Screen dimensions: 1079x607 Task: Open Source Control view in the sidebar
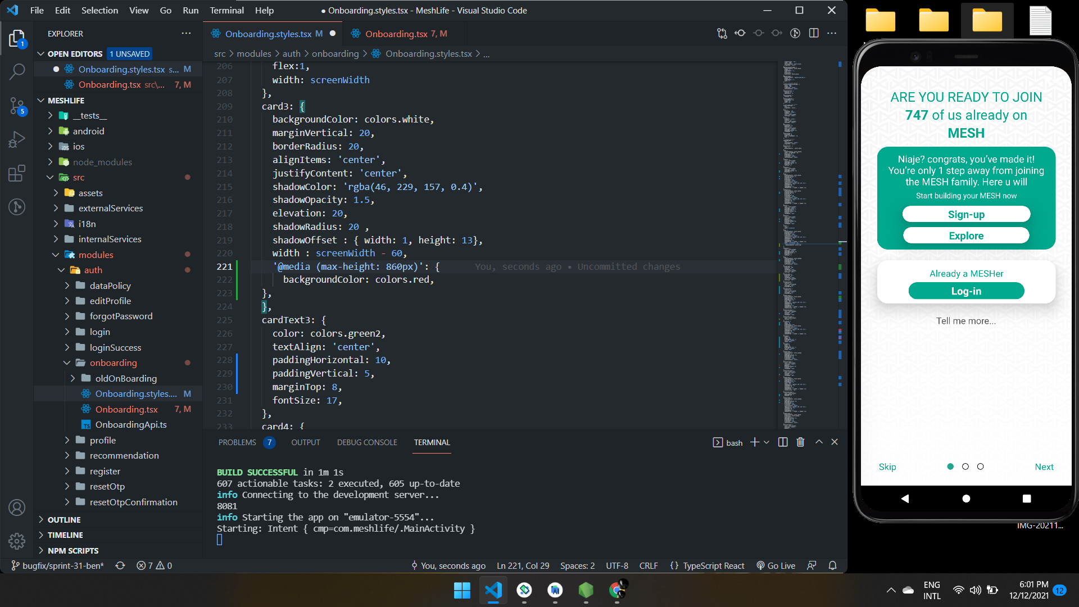coord(16,106)
